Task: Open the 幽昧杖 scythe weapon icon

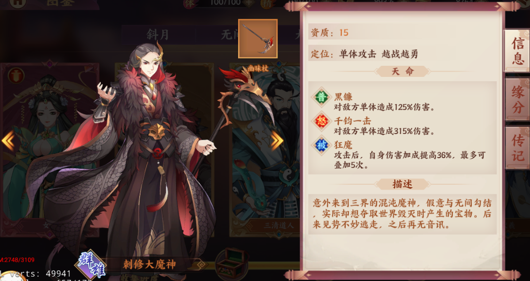Action: coord(258,39)
